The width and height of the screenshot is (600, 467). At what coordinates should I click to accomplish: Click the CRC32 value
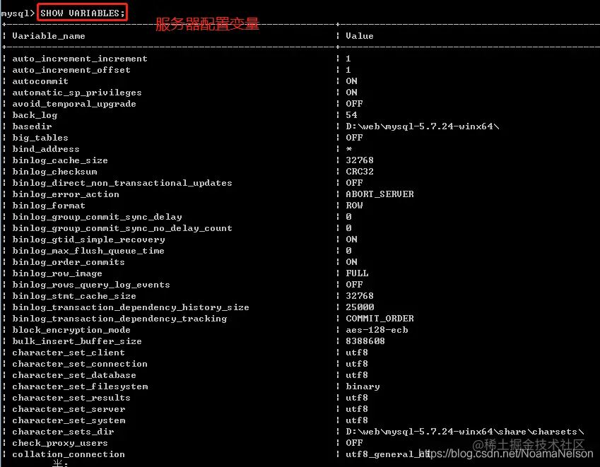tap(360, 172)
